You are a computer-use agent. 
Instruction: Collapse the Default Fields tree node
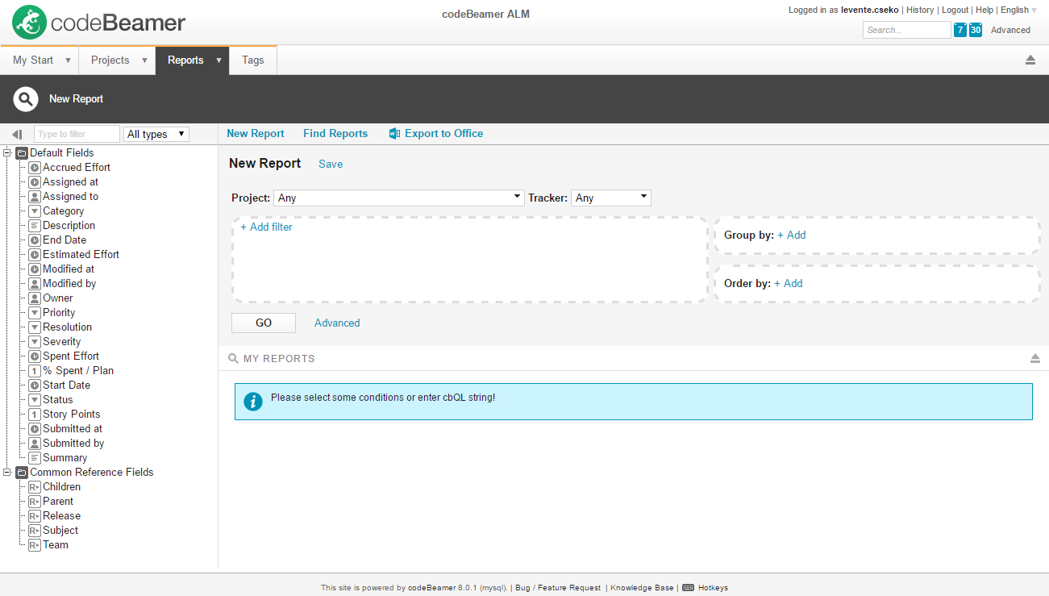[7, 153]
